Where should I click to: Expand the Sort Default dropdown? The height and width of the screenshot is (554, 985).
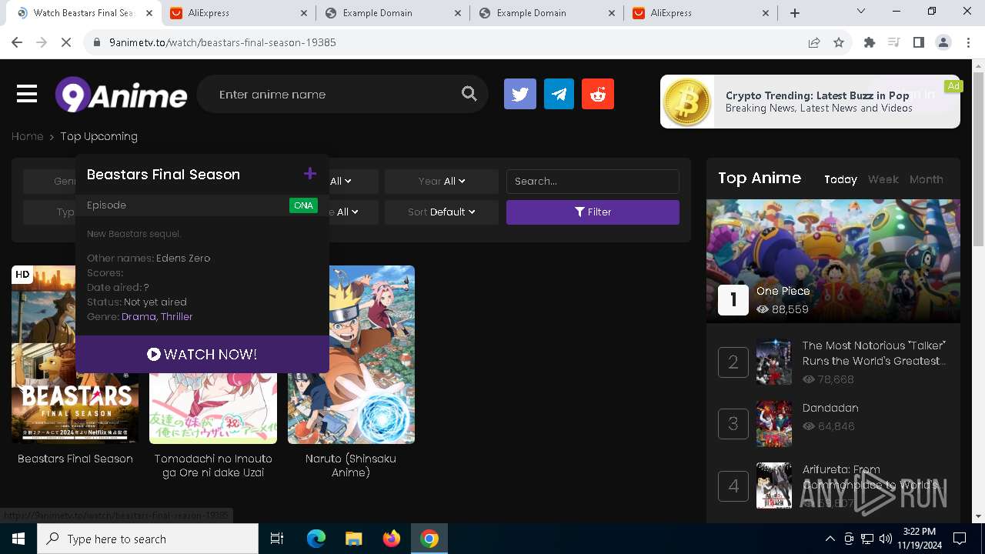442,212
